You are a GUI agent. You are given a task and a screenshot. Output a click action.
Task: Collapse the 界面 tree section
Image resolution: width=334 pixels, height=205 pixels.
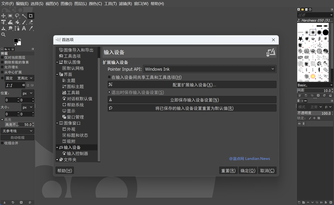pos(57,74)
